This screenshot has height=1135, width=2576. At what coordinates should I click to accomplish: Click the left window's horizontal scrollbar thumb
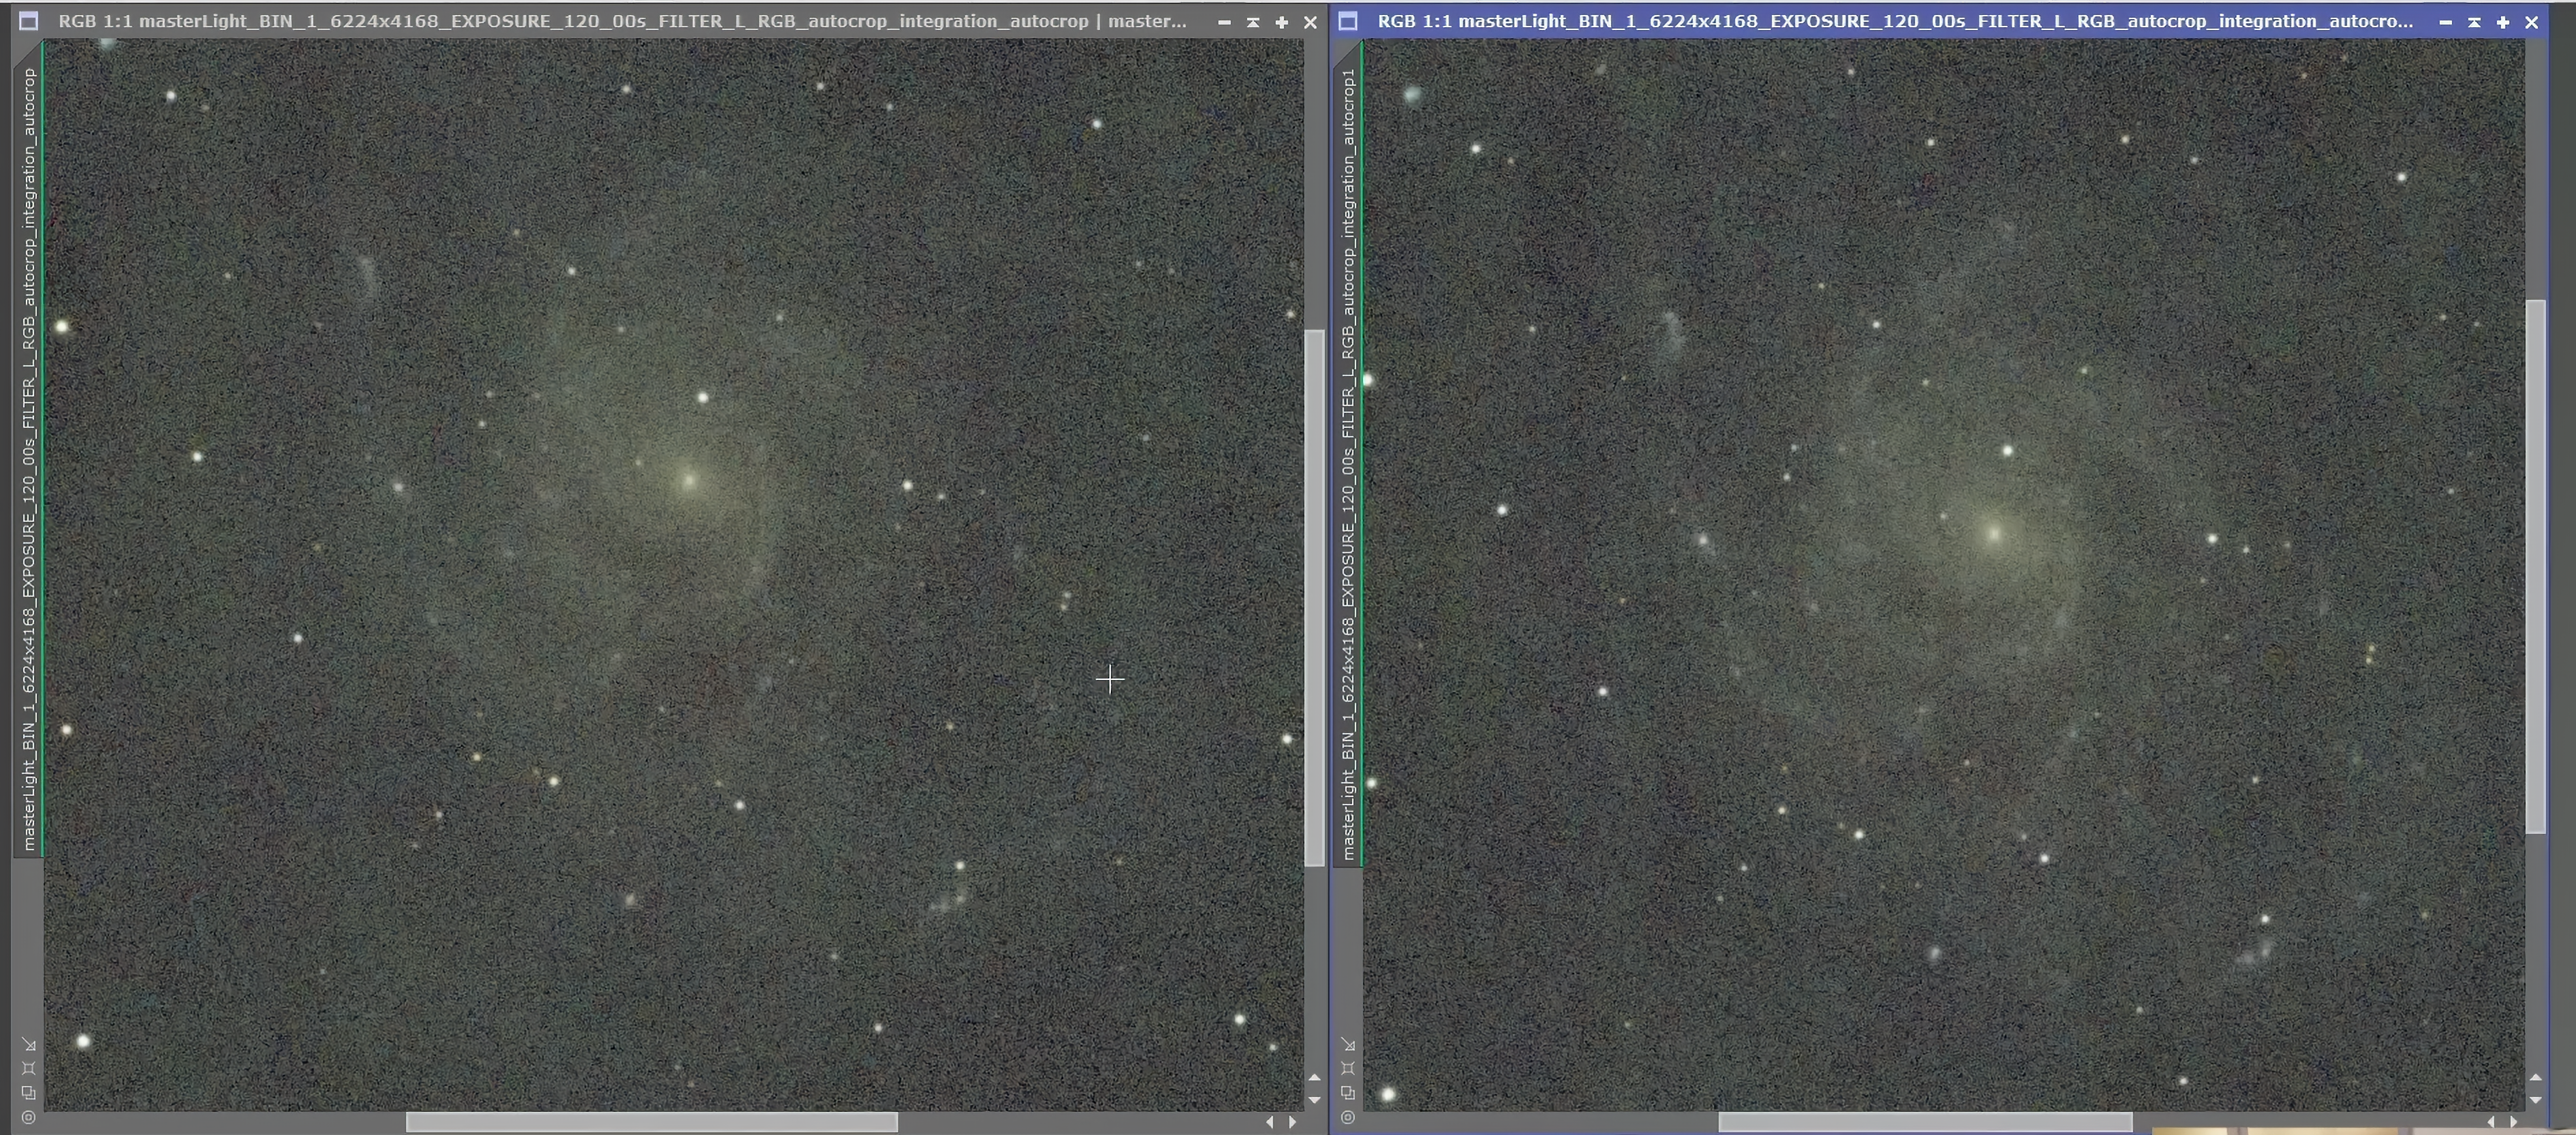[651, 1122]
